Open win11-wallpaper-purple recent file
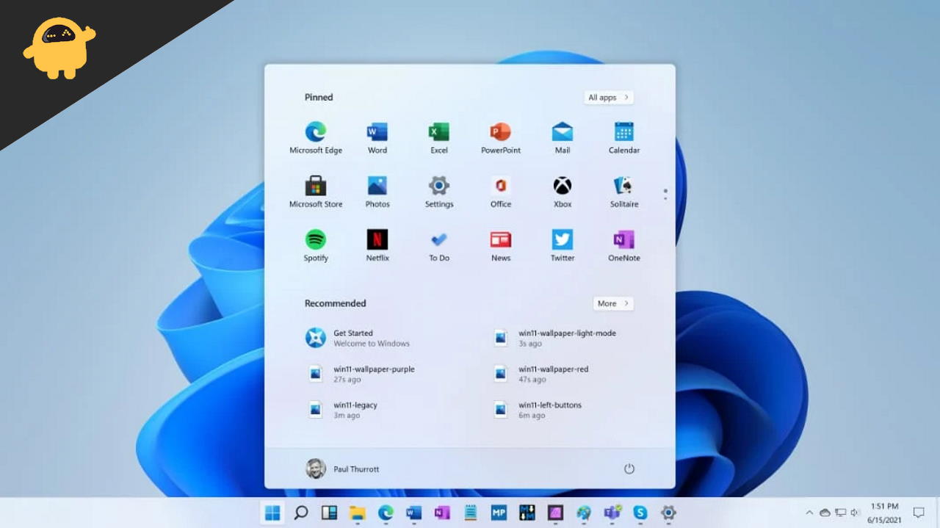Screen dimensions: 940x528 tap(361, 374)
